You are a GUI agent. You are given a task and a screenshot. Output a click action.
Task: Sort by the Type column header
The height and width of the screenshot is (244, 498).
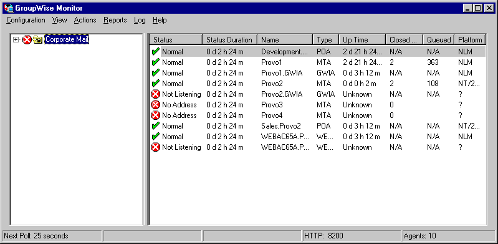point(326,40)
